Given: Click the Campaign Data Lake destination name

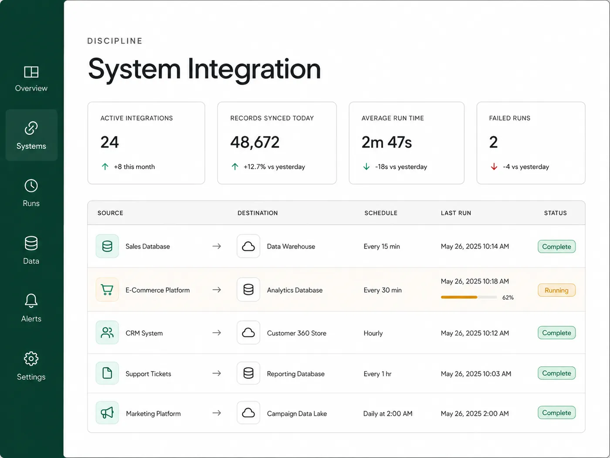Looking at the screenshot, I should tap(297, 414).
